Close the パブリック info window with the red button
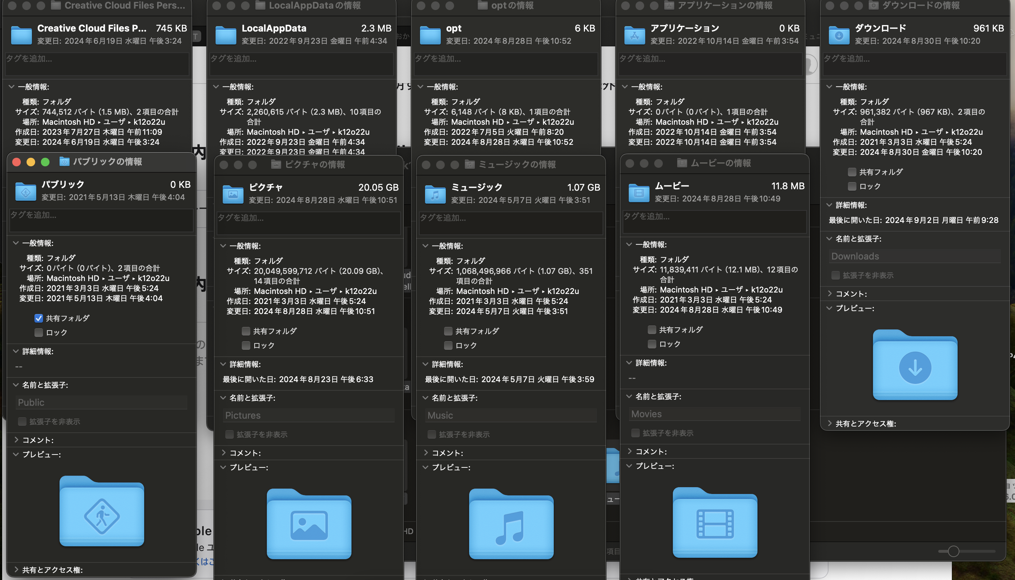The image size is (1015, 580). tap(16, 162)
